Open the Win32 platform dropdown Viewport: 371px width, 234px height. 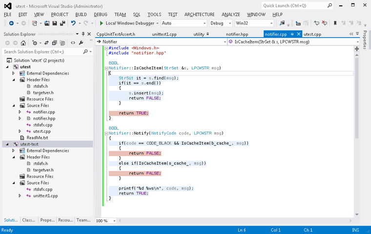click(271, 23)
